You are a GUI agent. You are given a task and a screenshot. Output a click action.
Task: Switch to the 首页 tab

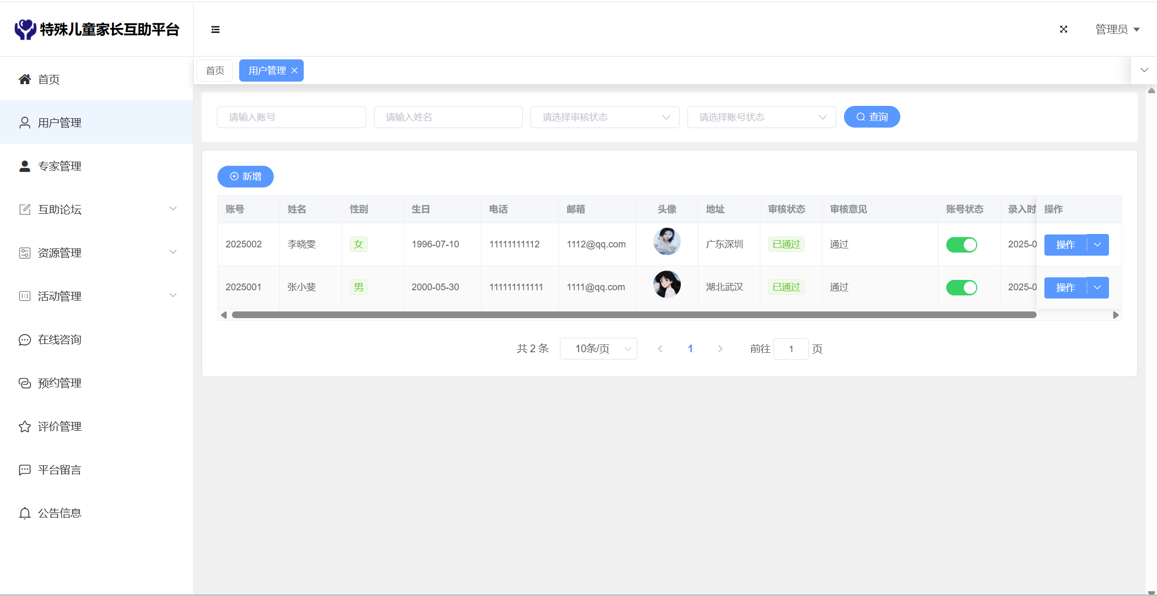tap(215, 71)
